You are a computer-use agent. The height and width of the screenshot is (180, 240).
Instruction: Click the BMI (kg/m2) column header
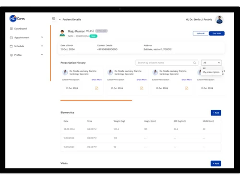pyautogui.click(x=180, y=121)
